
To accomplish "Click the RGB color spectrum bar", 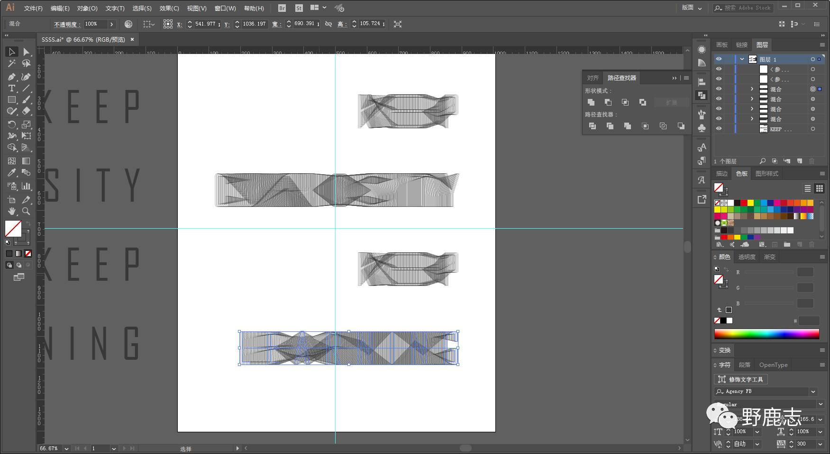I will 766,334.
